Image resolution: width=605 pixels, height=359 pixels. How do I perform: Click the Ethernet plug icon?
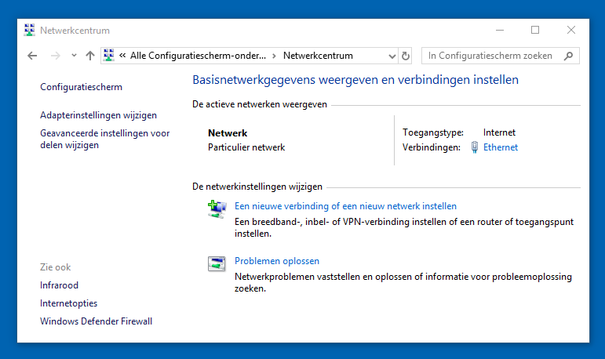pyautogui.click(x=475, y=147)
